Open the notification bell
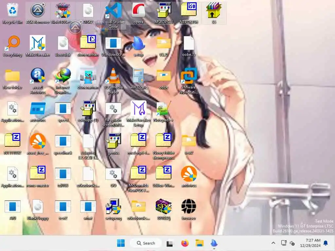The height and width of the screenshot is (251, 335). coord(326,243)
